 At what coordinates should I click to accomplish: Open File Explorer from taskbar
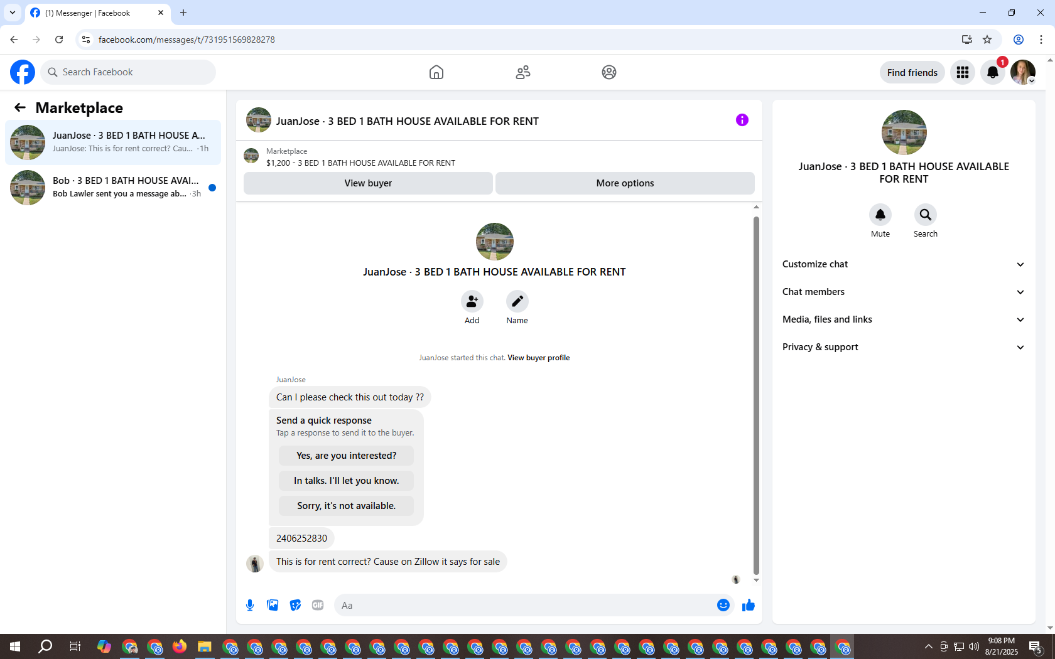pos(204,646)
